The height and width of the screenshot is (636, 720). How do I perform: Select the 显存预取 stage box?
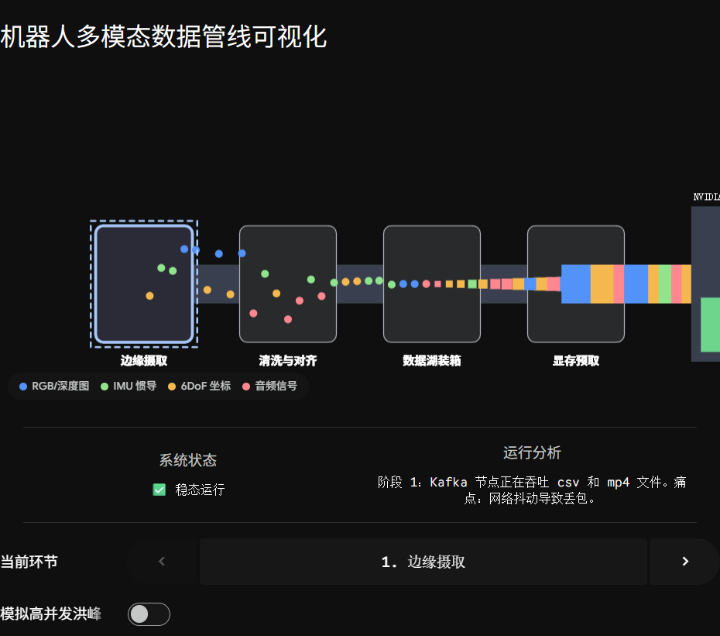coord(576,284)
